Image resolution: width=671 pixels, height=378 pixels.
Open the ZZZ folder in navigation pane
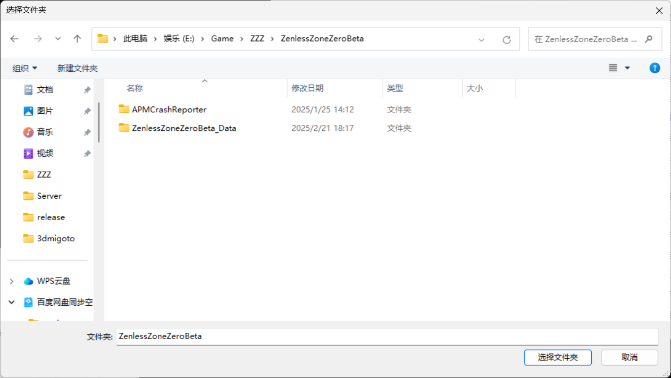click(x=44, y=175)
